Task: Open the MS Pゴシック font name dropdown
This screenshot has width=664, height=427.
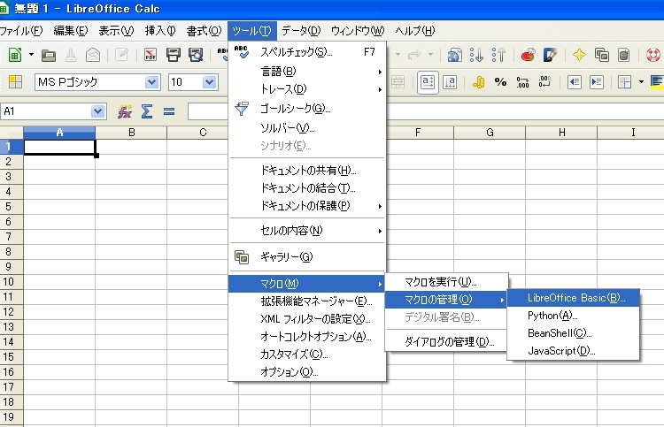Action: 151,82
